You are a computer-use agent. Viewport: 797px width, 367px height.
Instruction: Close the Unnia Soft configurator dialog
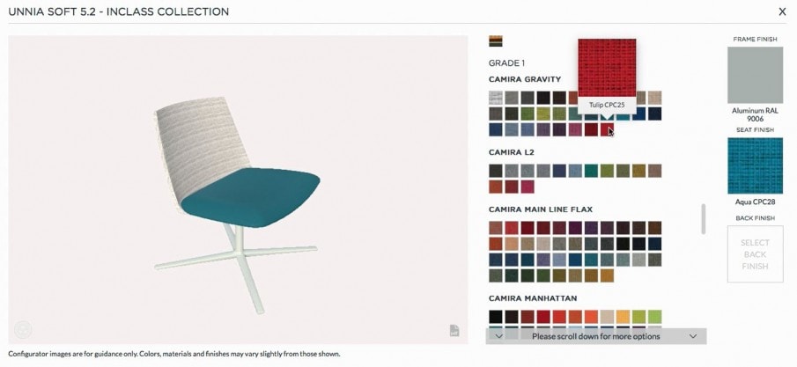(x=782, y=11)
